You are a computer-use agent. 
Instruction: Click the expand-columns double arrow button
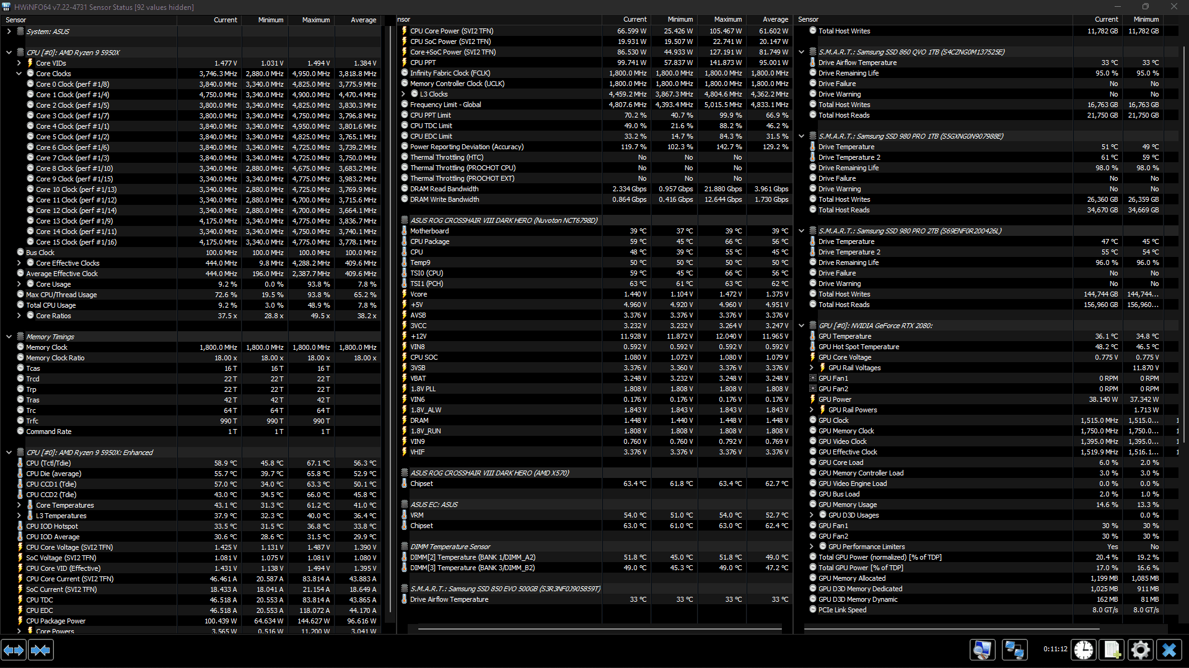tap(14, 650)
